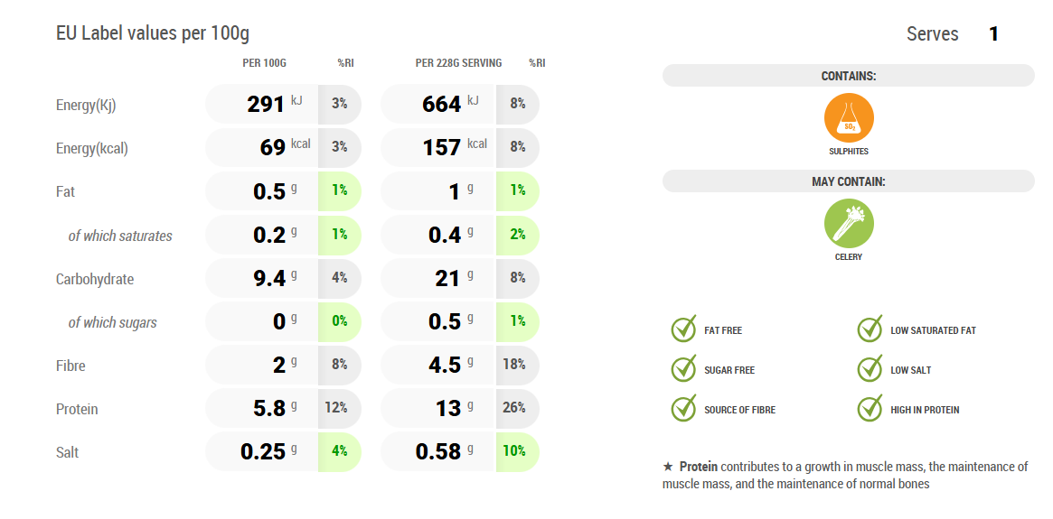The image size is (1053, 519).
Task: Select the Serves value 1
Action: coord(993,34)
